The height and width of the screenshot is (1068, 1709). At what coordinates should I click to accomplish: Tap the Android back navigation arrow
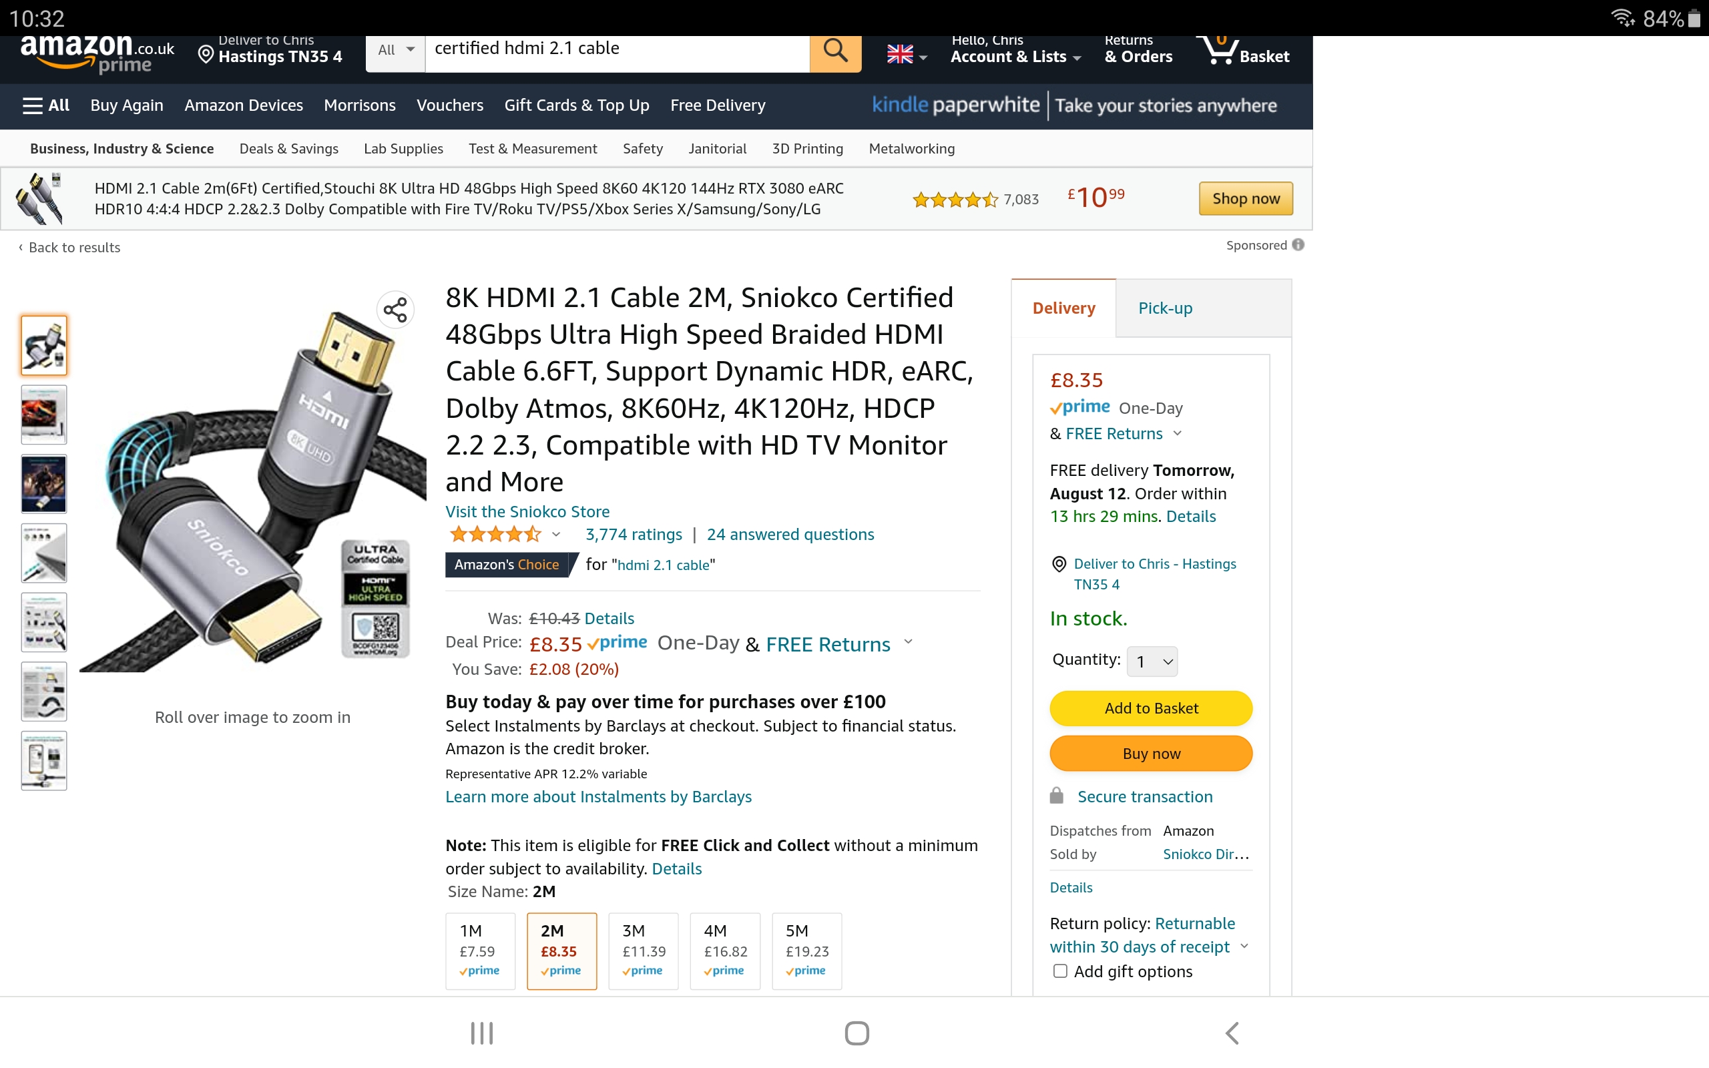coord(1232,1033)
